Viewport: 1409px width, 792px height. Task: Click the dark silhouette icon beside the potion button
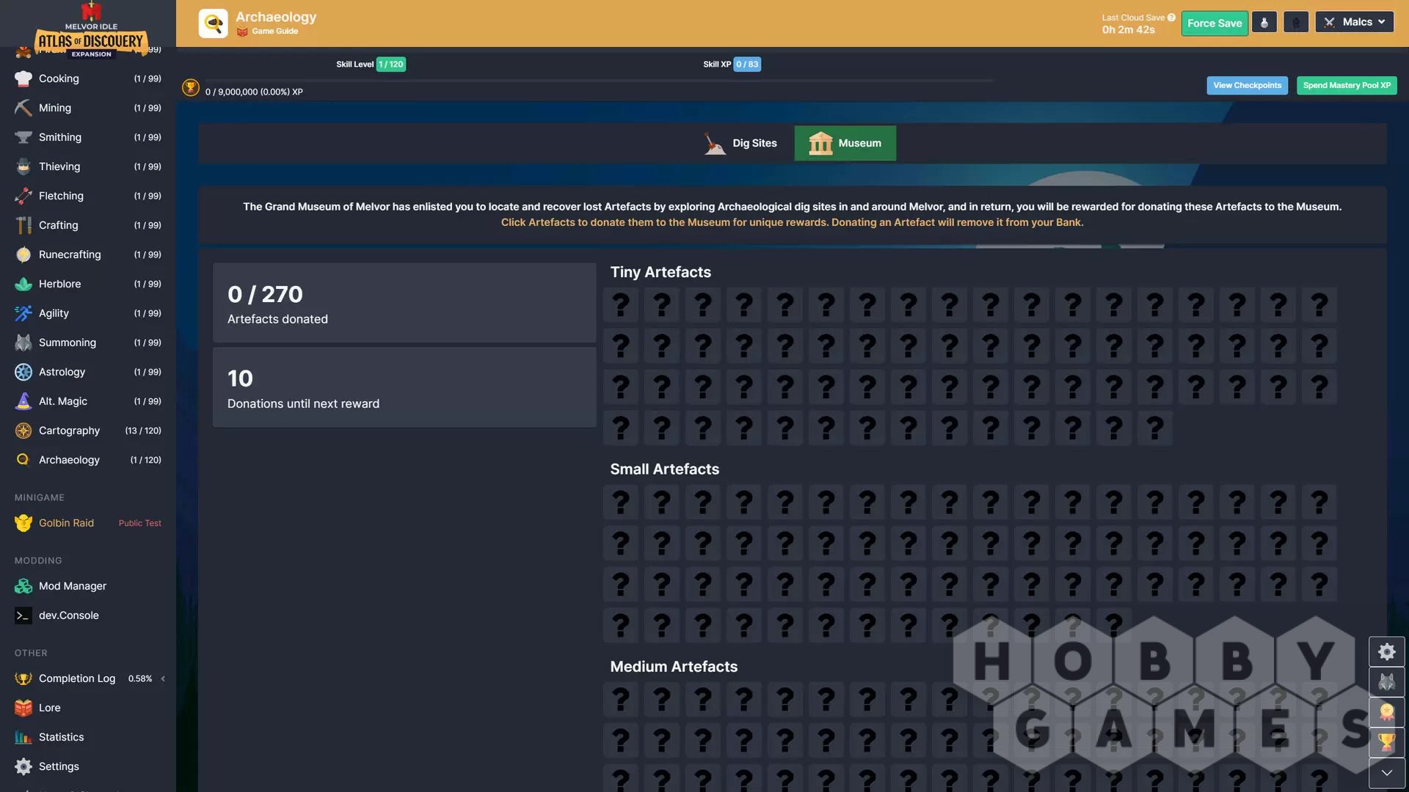tap(1296, 23)
